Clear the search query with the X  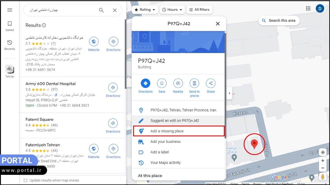tap(115, 10)
